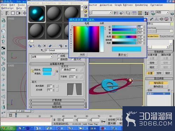Open Material Editor from main toolbar
The width and height of the screenshot is (175, 131).
147,13
